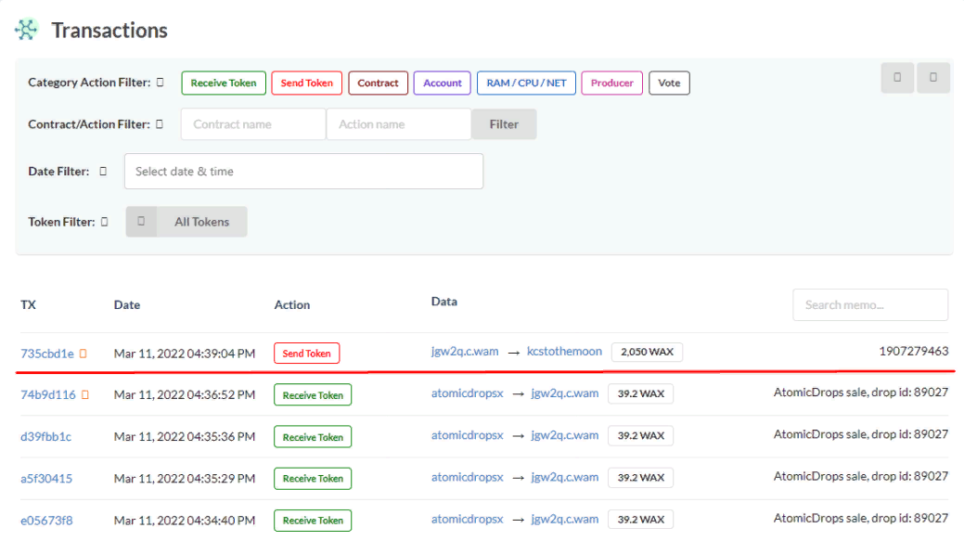Open transaction 735cbd1e
Image resolution: width=964 pixels, height=541 pixels.
pyautogui.click(x=47, y=354)
